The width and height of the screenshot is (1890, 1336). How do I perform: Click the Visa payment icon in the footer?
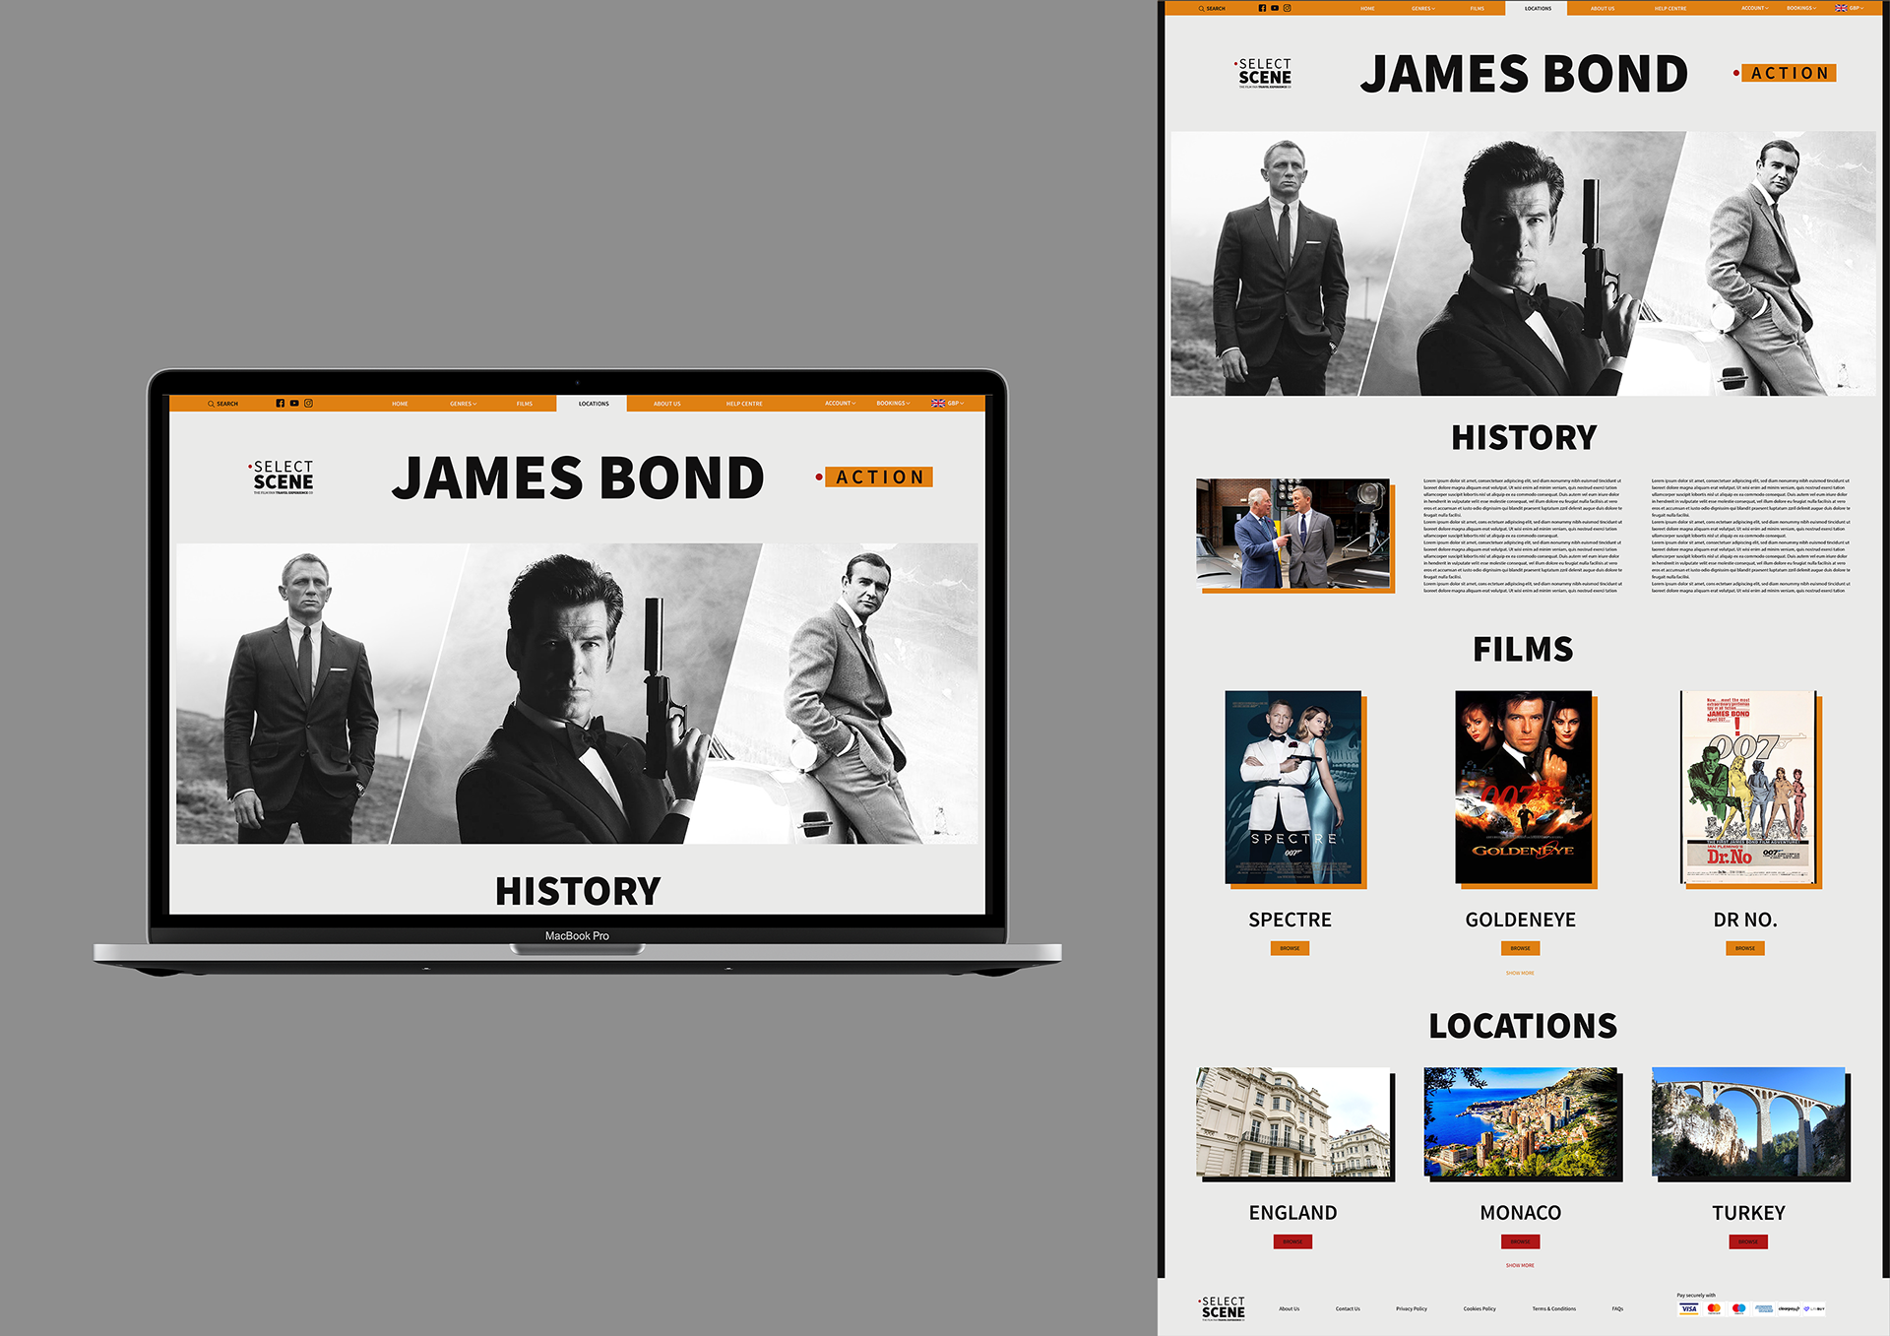[x=1689, y=1308]
